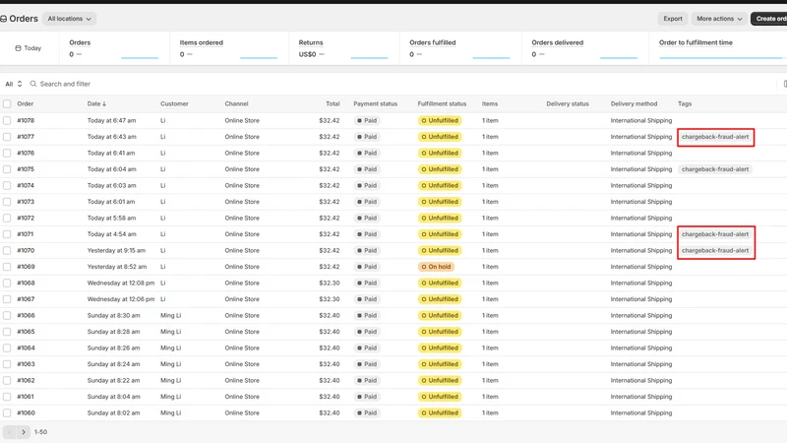Tick the checkbox for order #1078

click(7, 120)
